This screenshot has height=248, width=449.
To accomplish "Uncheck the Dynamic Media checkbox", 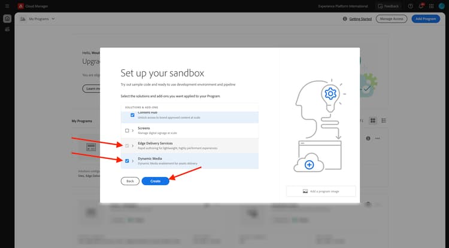I will click(127, 161).
